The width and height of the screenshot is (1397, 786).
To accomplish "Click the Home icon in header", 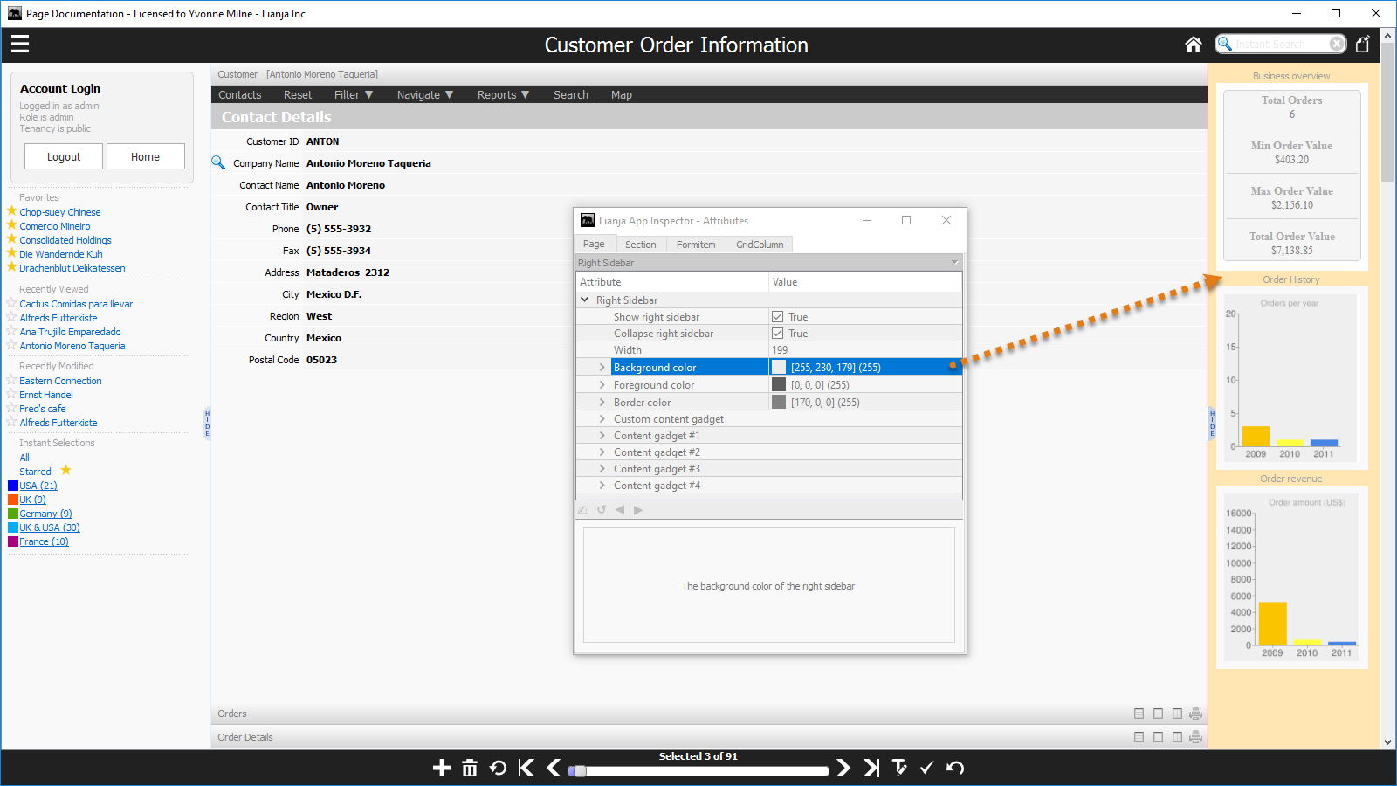I will (x=1193, y=45).
